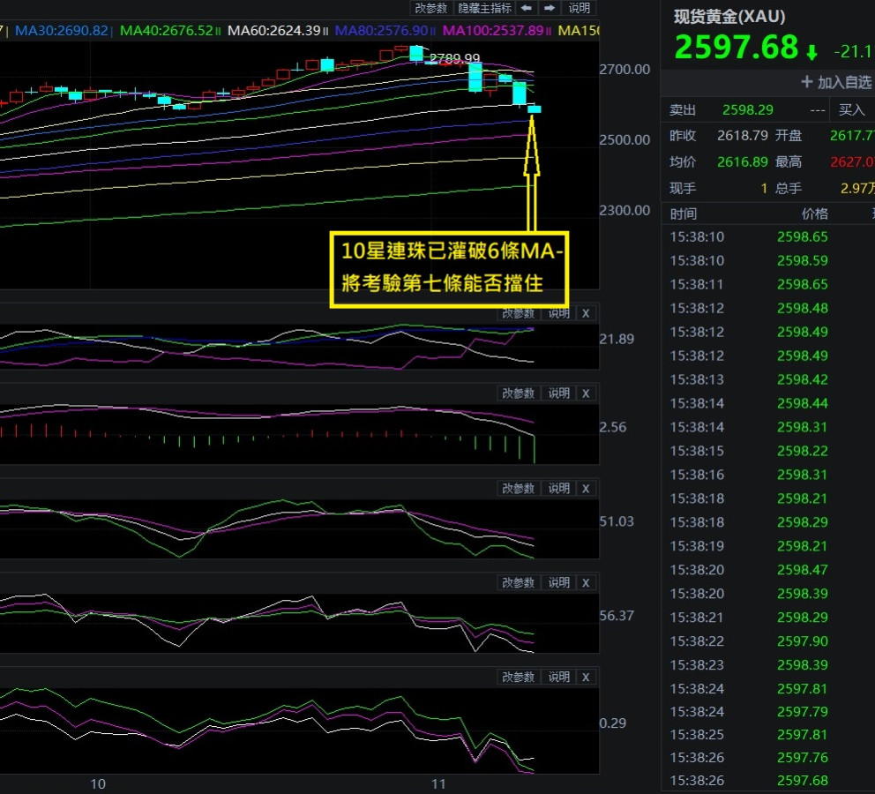Add XAU to watchlist via 加入自选

835,82
